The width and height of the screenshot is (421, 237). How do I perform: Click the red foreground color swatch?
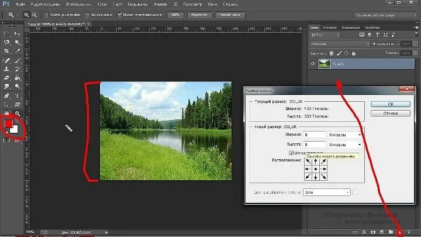click(x=8, y=123)
